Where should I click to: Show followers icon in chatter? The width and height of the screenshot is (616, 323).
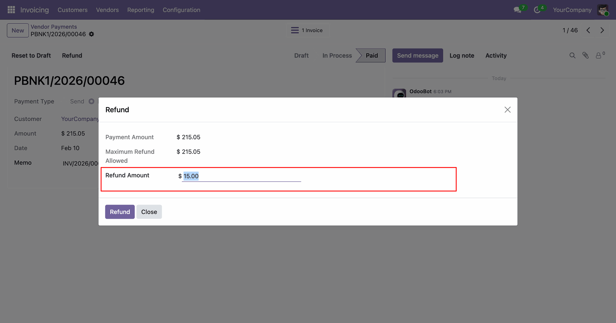(x=599, y=55)
